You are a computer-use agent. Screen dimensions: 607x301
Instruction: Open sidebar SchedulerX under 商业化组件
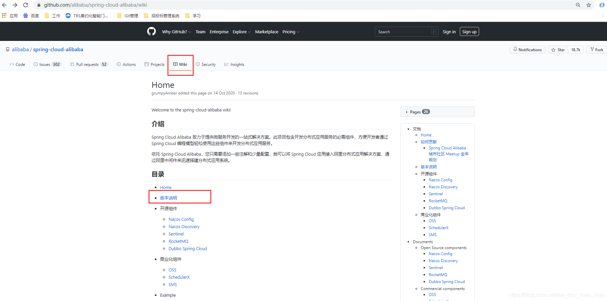click(x=439, y=228)
